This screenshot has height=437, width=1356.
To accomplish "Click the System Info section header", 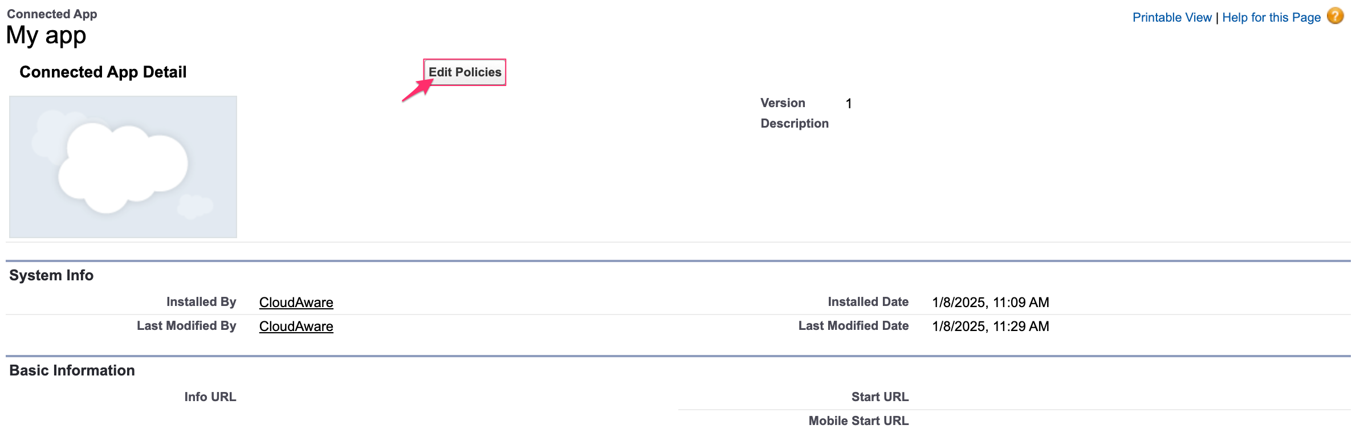I will click(x=51, y=275).
